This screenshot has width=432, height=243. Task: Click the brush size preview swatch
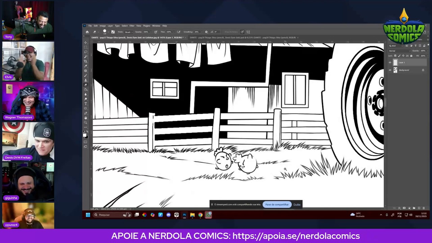pos(105,31)
